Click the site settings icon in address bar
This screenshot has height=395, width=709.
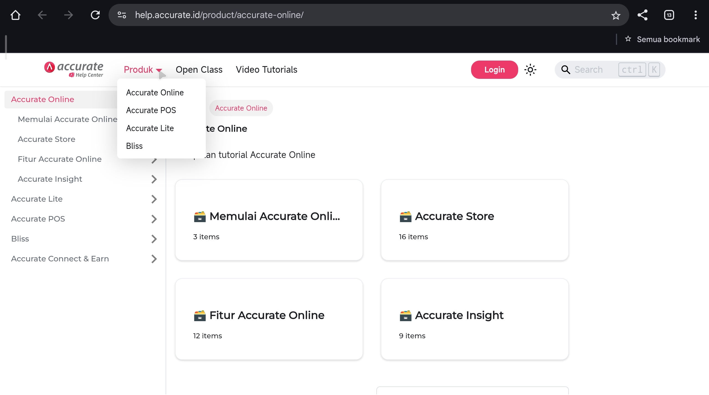(122, 15)
